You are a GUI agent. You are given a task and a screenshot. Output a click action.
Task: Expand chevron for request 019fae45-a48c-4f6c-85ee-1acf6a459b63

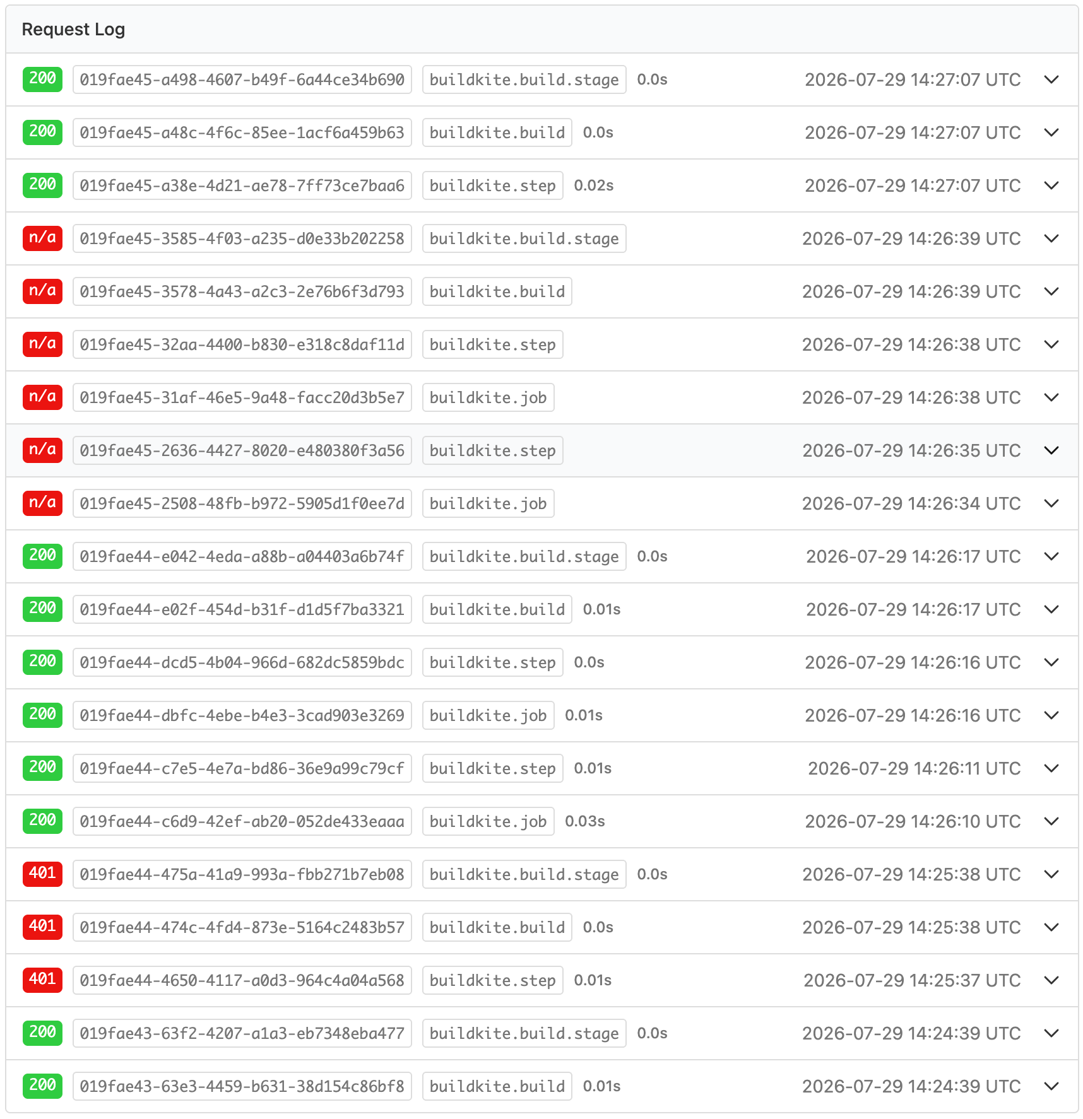(1051, 132)
